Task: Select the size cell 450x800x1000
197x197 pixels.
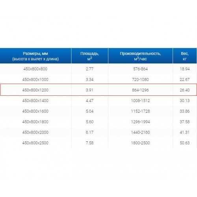Action: (35, 80)
